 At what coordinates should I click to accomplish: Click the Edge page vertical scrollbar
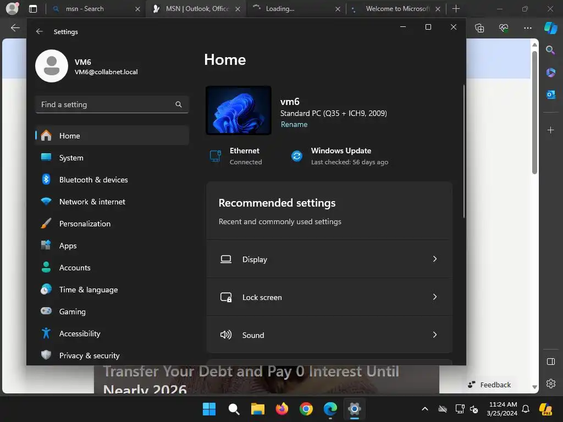click(534, 112)
